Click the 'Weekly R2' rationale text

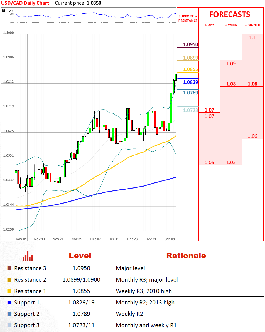tap(129, 314)
